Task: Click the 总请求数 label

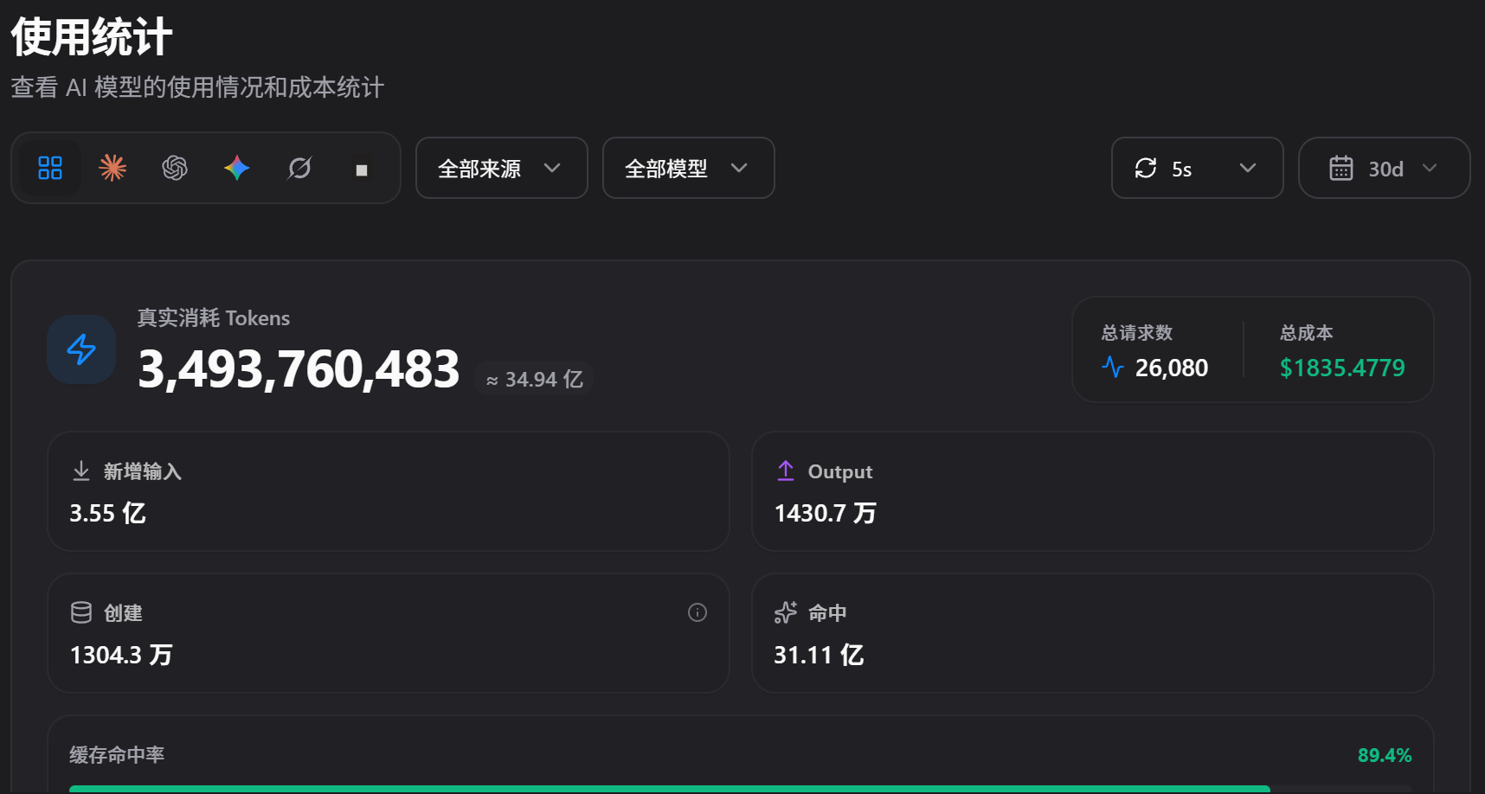Action: point(1137,333)
